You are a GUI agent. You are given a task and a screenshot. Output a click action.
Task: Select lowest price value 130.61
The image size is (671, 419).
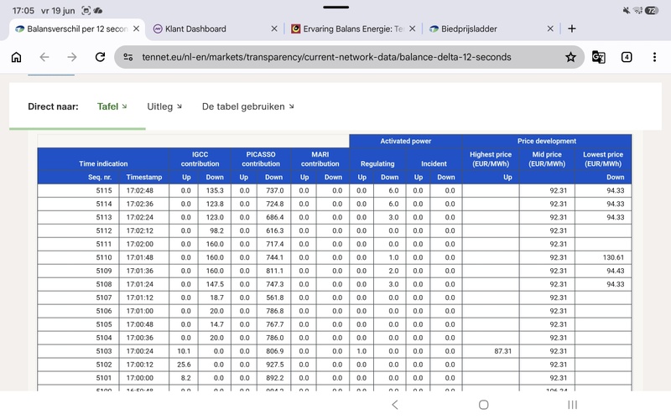(603, 257)
